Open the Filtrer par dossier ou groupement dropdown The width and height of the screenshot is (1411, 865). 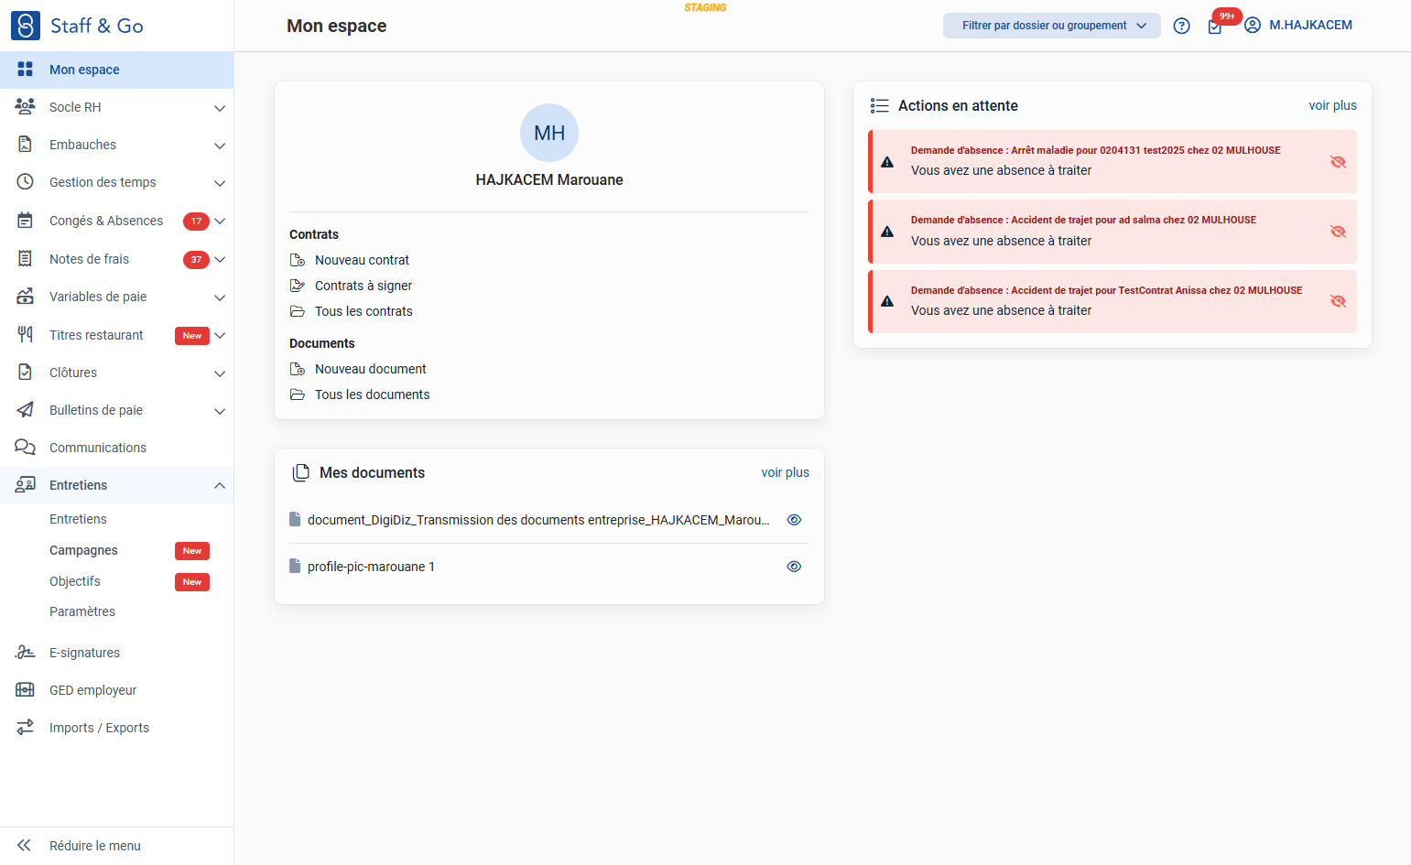pos(1051,26)
